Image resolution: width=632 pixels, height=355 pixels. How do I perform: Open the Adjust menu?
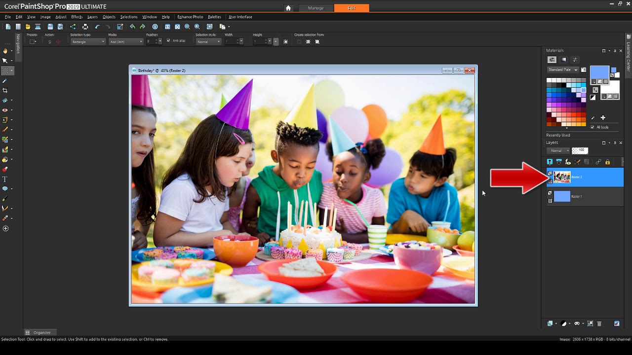61,17
